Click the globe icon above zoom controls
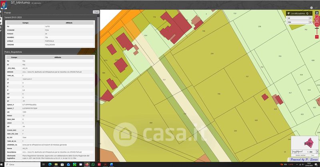 pyautogui.click(x=317, y=12)
